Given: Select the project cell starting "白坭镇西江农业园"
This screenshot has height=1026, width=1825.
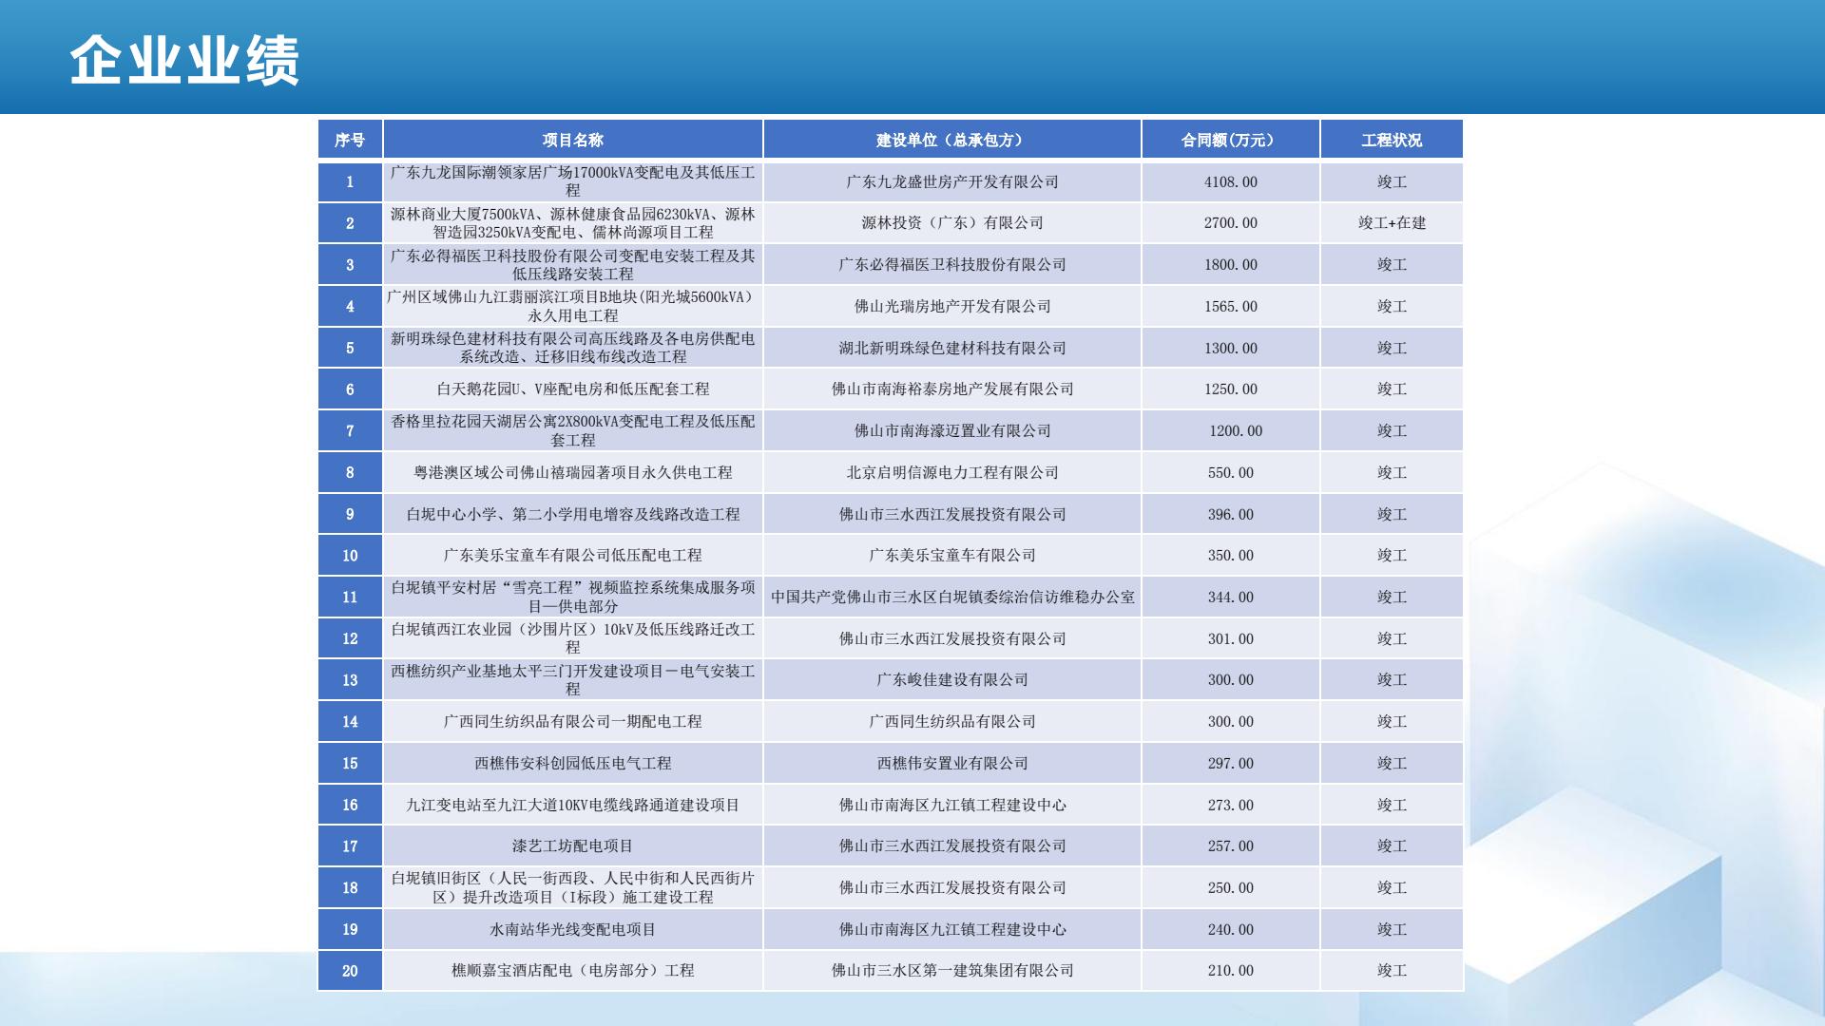Looking at the screenshot, I should pos(573,638).
